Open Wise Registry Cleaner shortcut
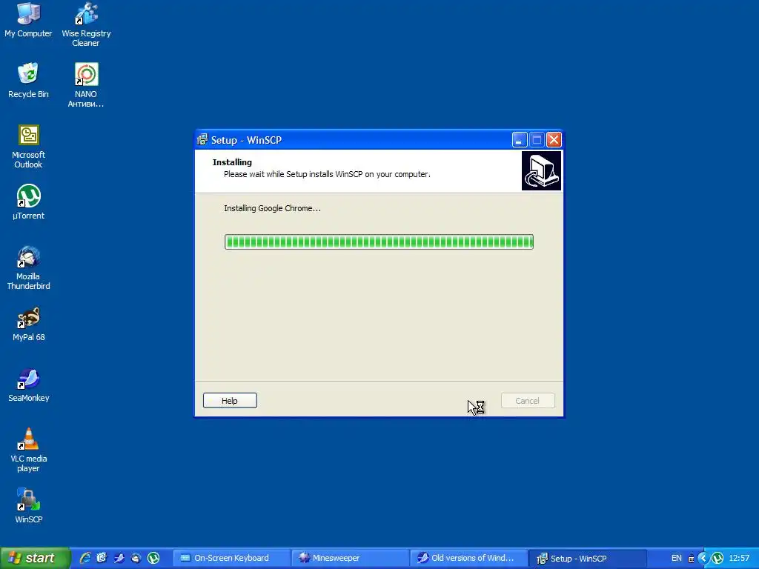759x569 pixels. tap(86, 24)
